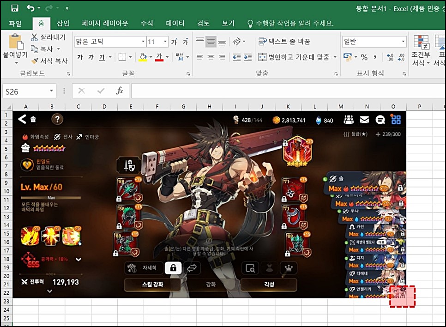Switch to the 페이지 레이아웃 tab

click(105, 24)
